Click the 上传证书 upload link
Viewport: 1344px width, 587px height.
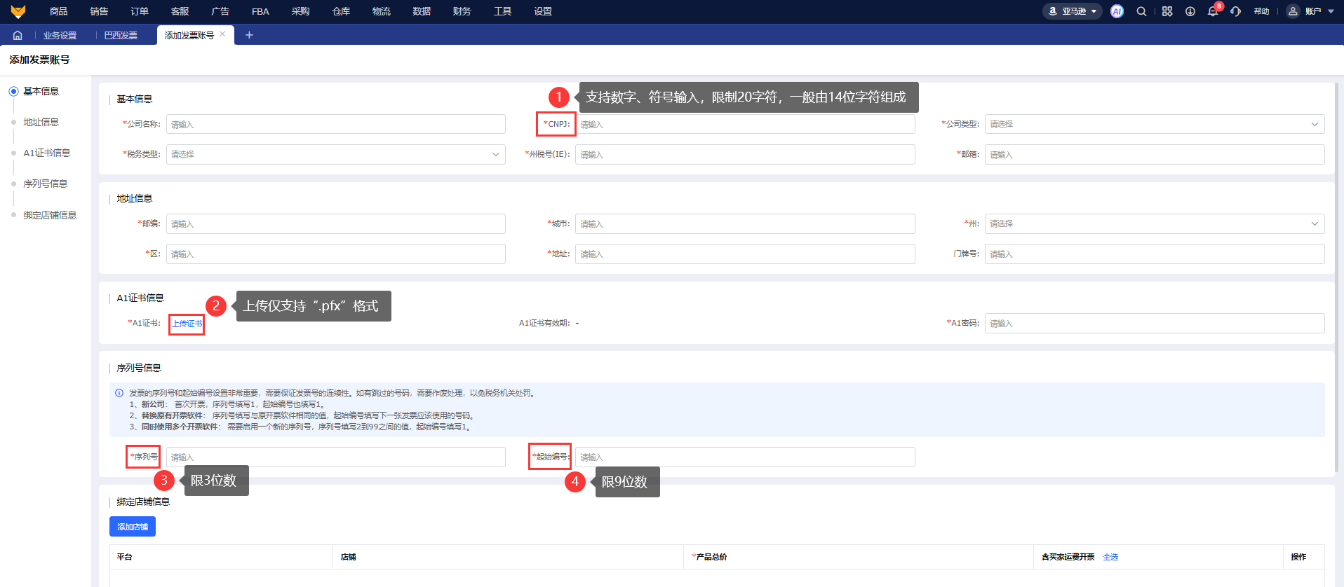[187, 324]
